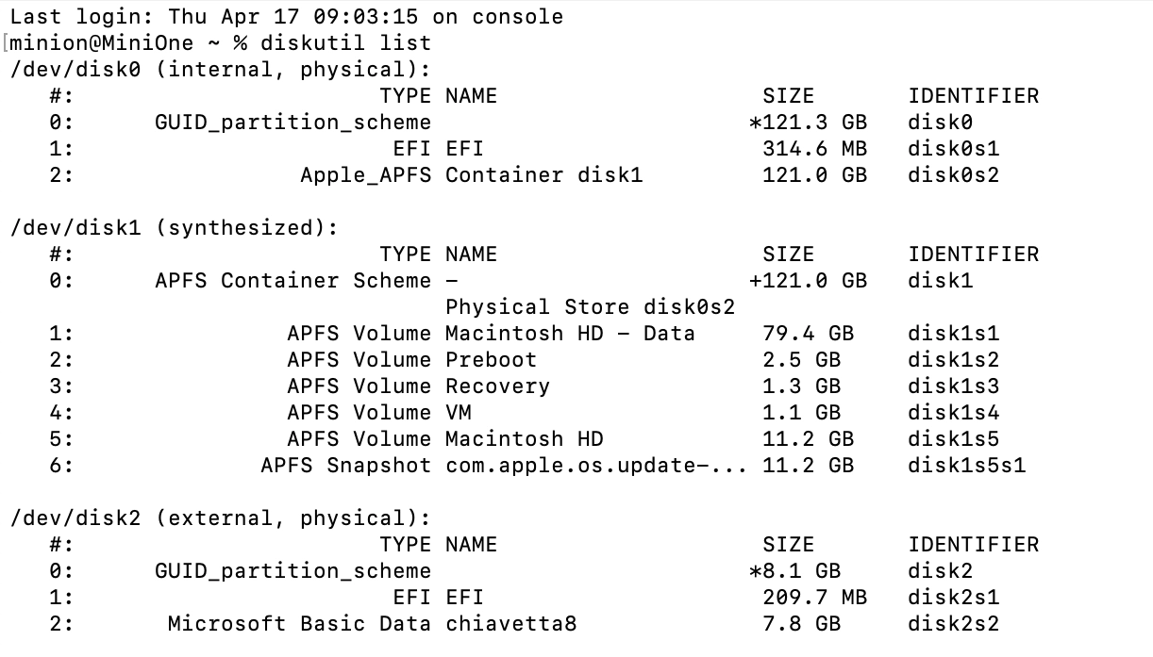This screenshot has width=1153, height=657.
Task: Click the disk2s2 identifier
Action: (953, 624)
